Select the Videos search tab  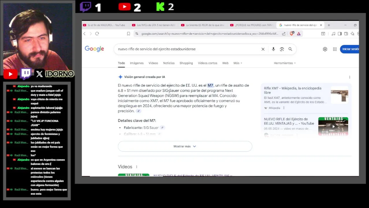tap(153, 63)
